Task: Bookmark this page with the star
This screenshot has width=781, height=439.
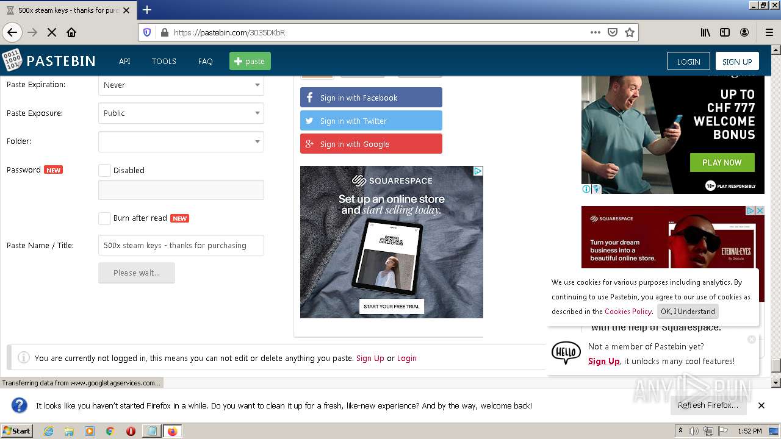Action: (630, 32)
